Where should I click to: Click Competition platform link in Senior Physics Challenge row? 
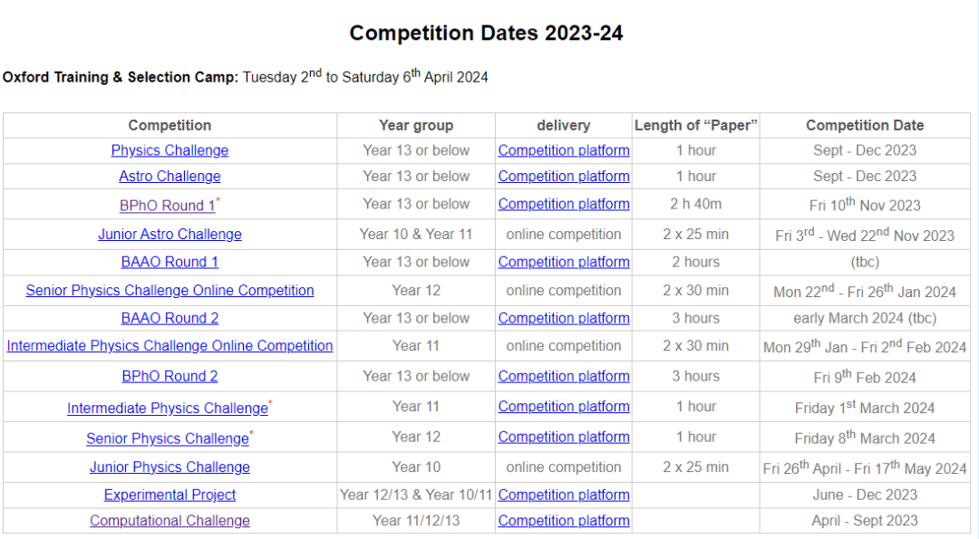pos(564,437)
